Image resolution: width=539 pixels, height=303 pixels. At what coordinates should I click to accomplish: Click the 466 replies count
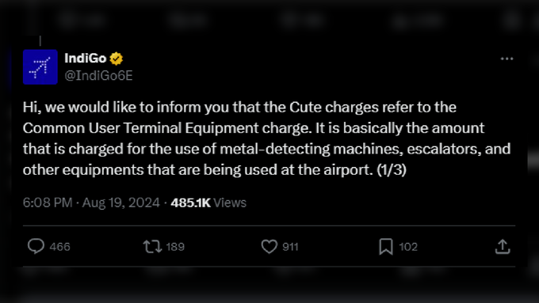point(59,247)
